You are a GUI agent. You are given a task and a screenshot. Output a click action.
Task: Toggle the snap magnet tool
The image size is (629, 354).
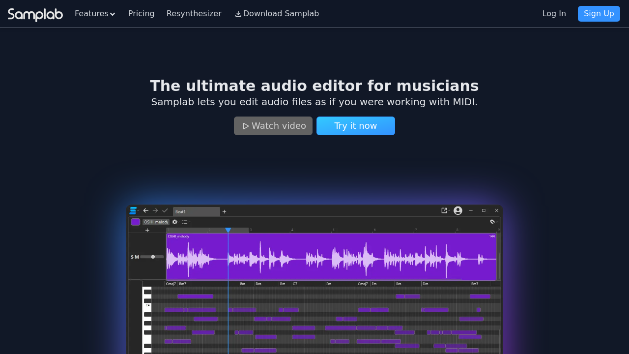click(x=492, y=222)
